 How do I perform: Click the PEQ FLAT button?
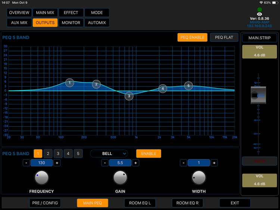pyautogui.click(x=224, y=37)
